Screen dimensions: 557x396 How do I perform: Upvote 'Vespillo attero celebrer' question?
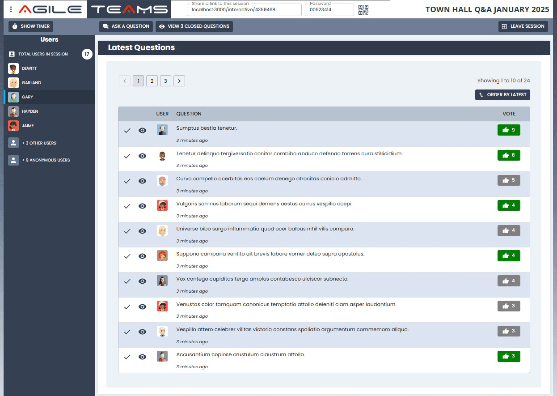tap(509, 331)
